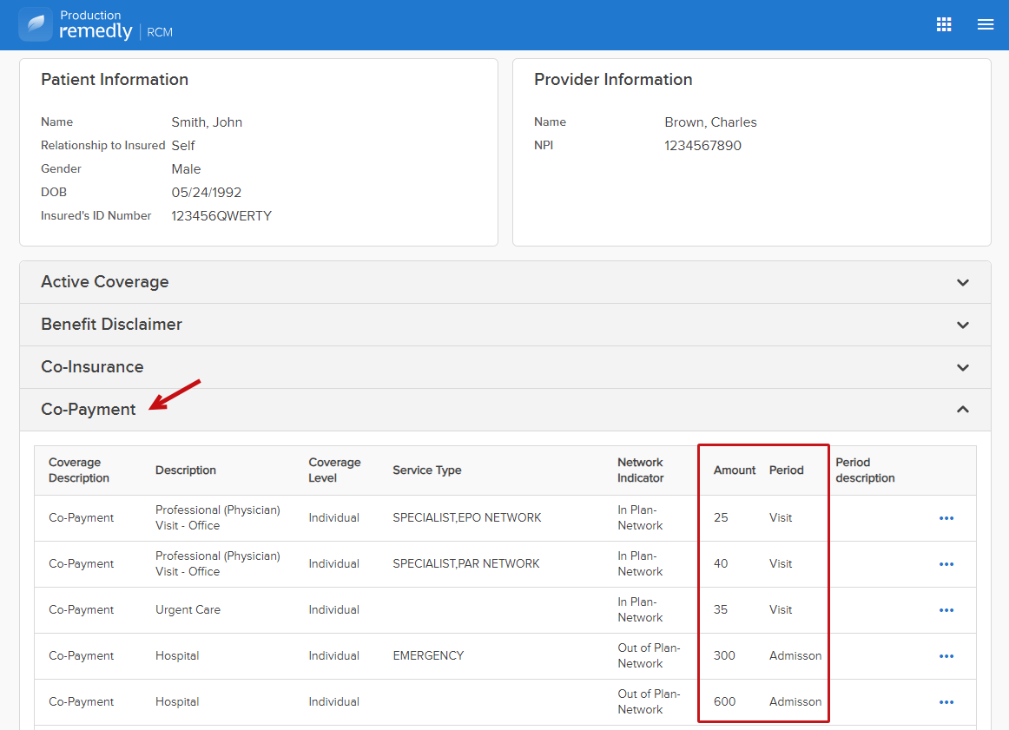This screenshot has height=730, width=1009.
Task: Expand the Benefit Disclaimer section chevron
Action: (x=963, y=325)
